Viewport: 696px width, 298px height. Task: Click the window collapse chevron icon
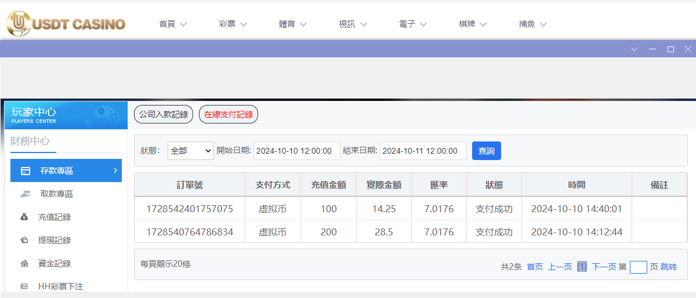(634, 49)
